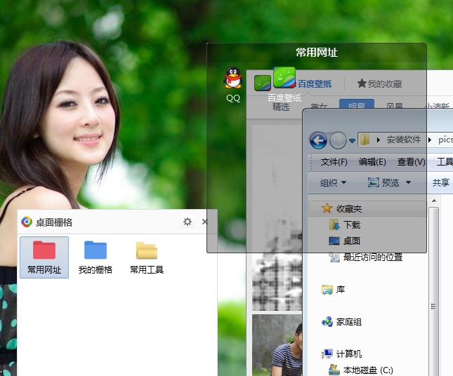Click the 预览 toolbar button
Image resolution: width=453 pixels, height=376 pixels.
point(383,182)
